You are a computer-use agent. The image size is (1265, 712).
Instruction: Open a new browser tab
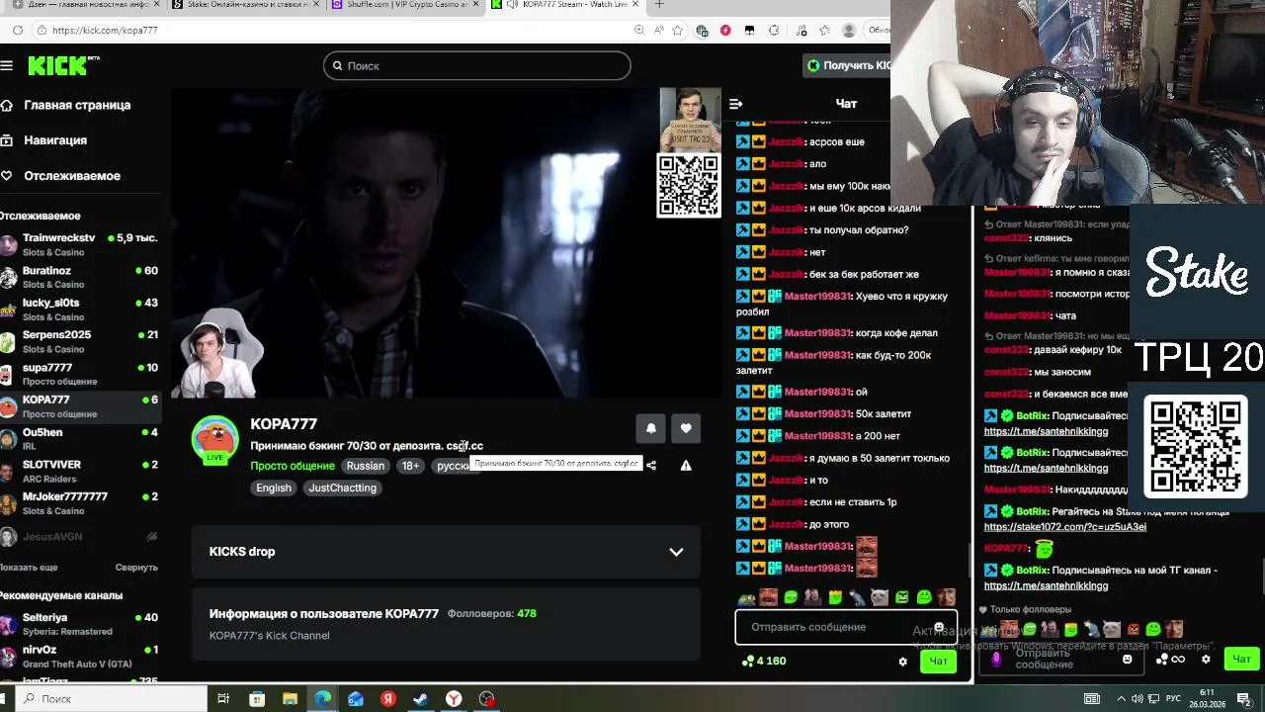click(659, 5)
